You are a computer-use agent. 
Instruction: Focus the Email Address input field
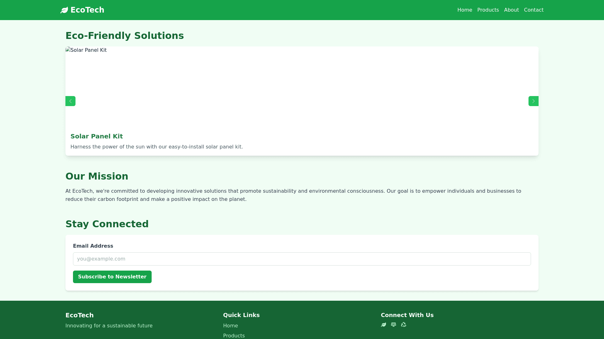coord(302,259)
